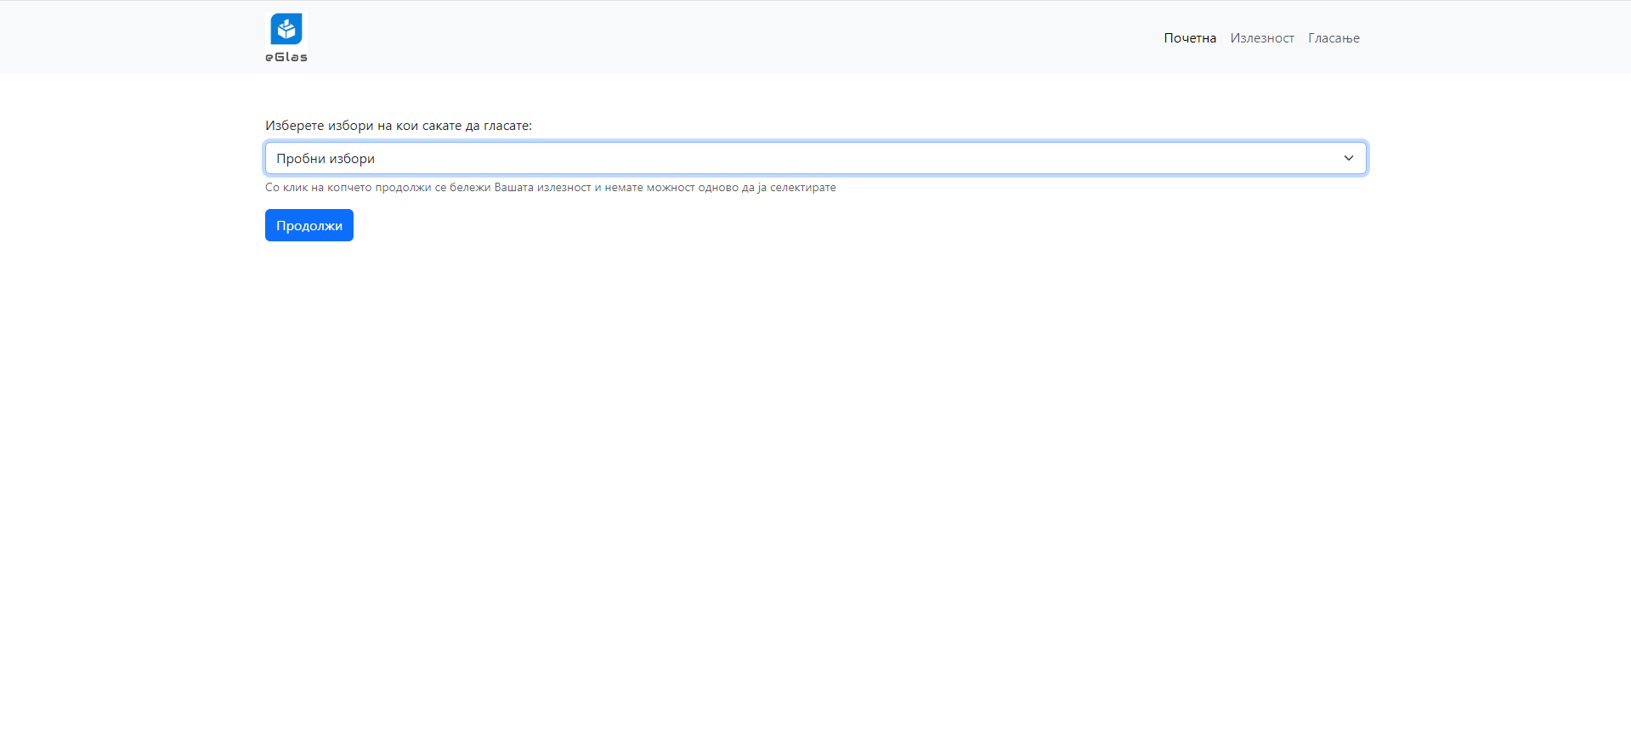Click the chevron arrow in elections dropdown
The height and width of the screenshot is (729, 1631).
click(x=1348, y=158)
